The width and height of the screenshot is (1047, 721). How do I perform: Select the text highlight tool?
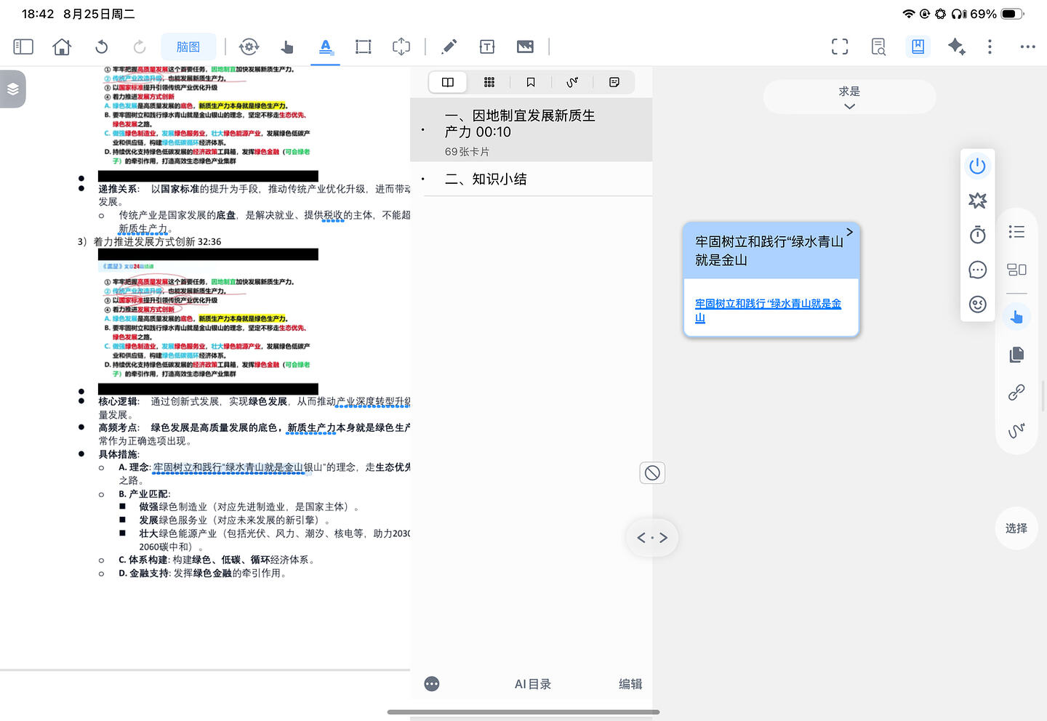pyautogui.click(x=326, y=47)
